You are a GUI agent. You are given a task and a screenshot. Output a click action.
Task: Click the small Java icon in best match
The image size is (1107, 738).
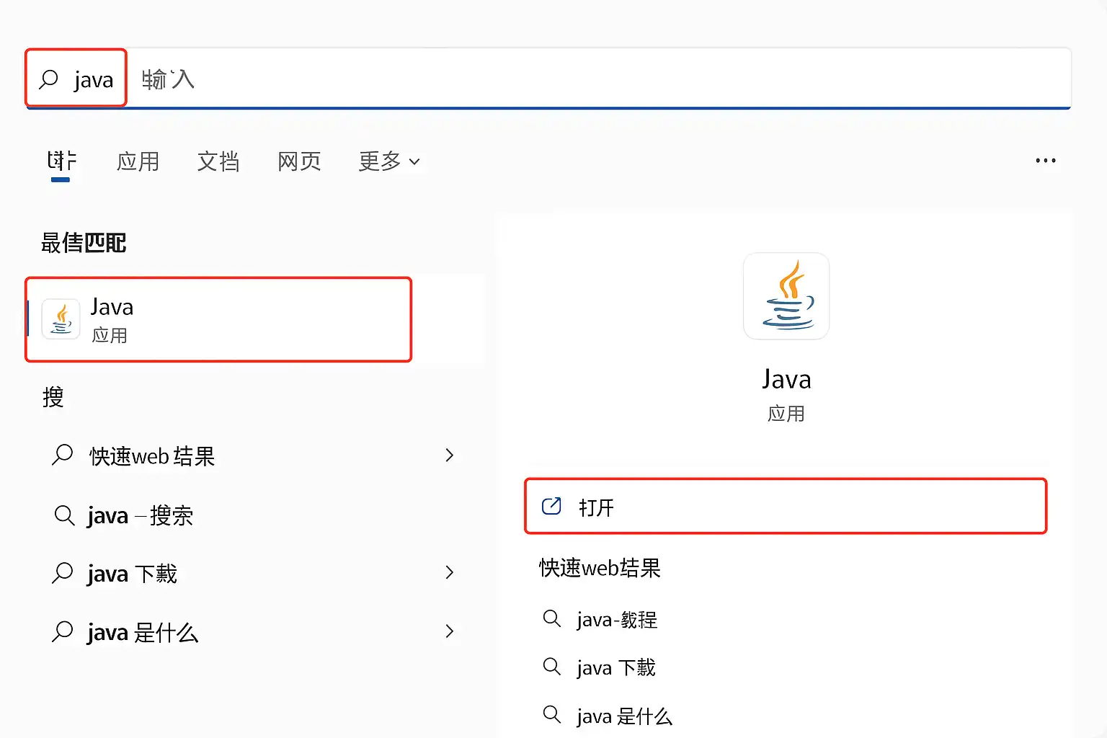click(x=61, y=319)
